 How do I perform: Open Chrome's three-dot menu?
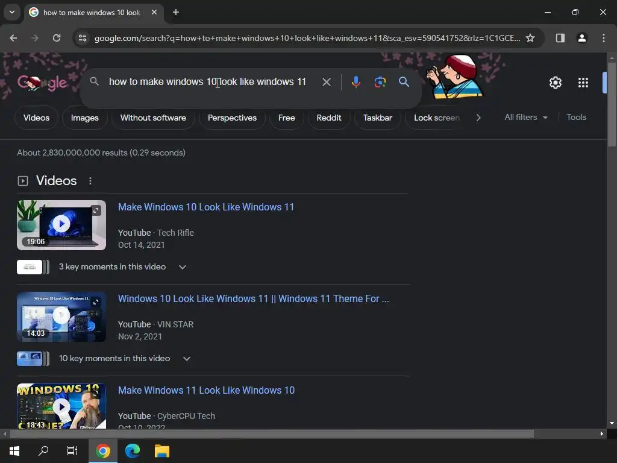604,38
